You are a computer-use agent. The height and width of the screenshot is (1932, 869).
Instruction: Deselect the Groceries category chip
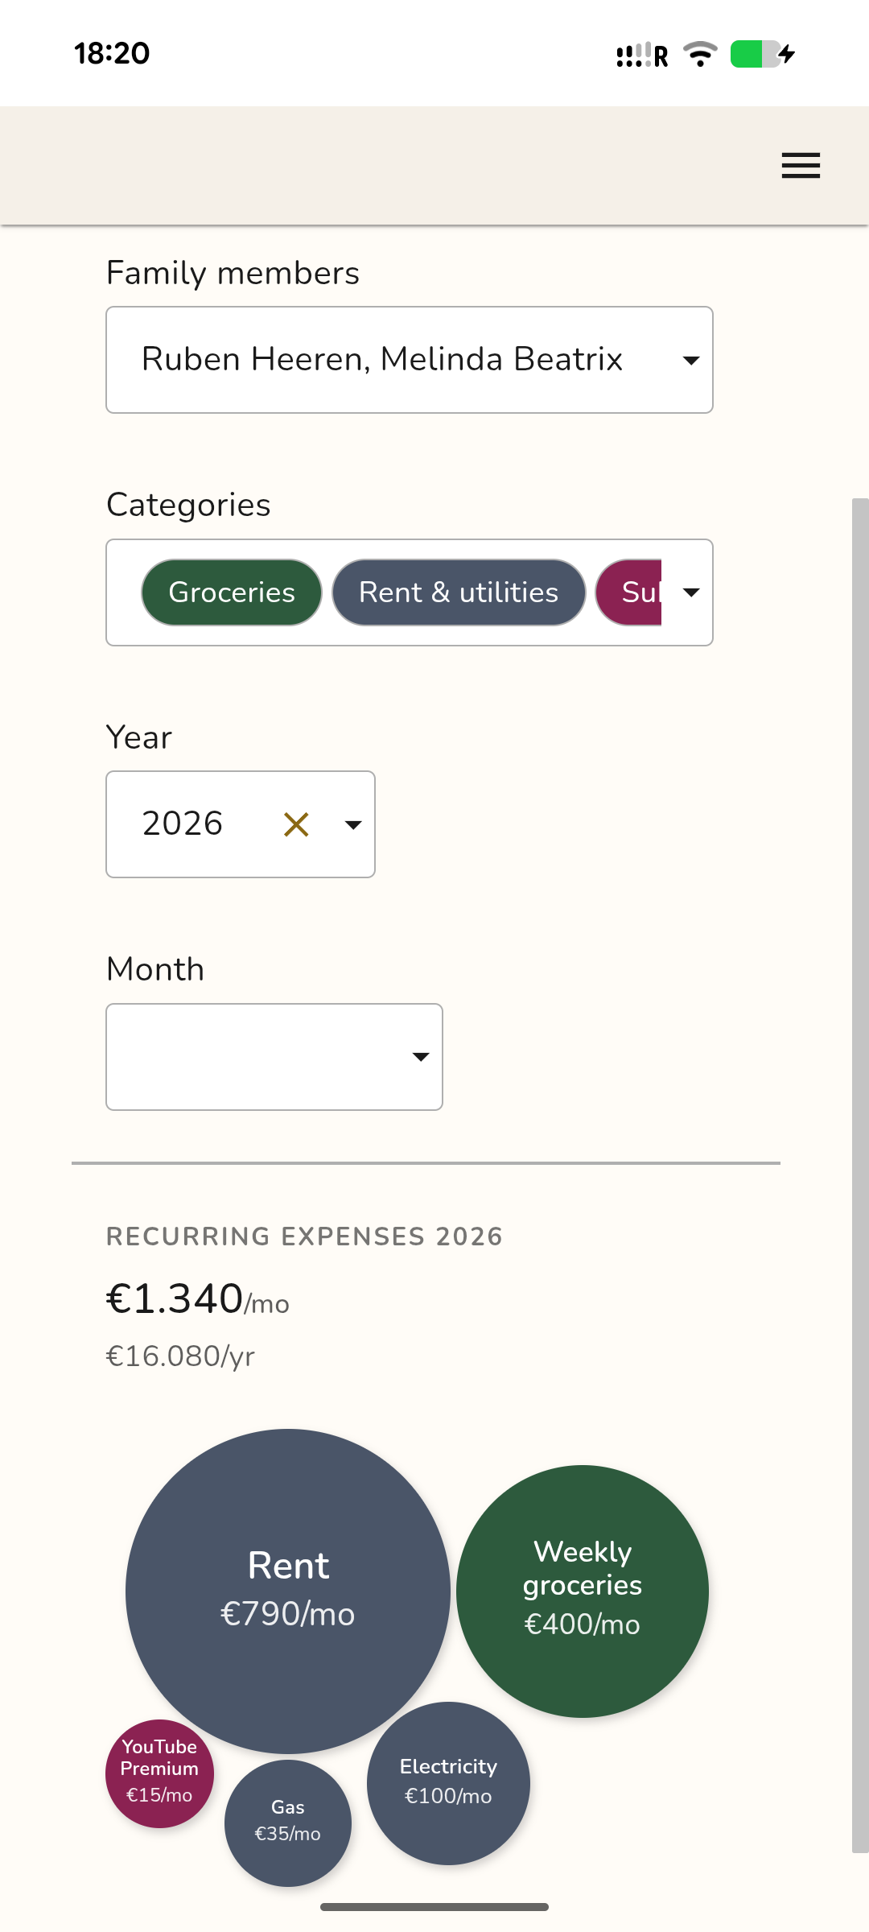(x=231, y=592)
